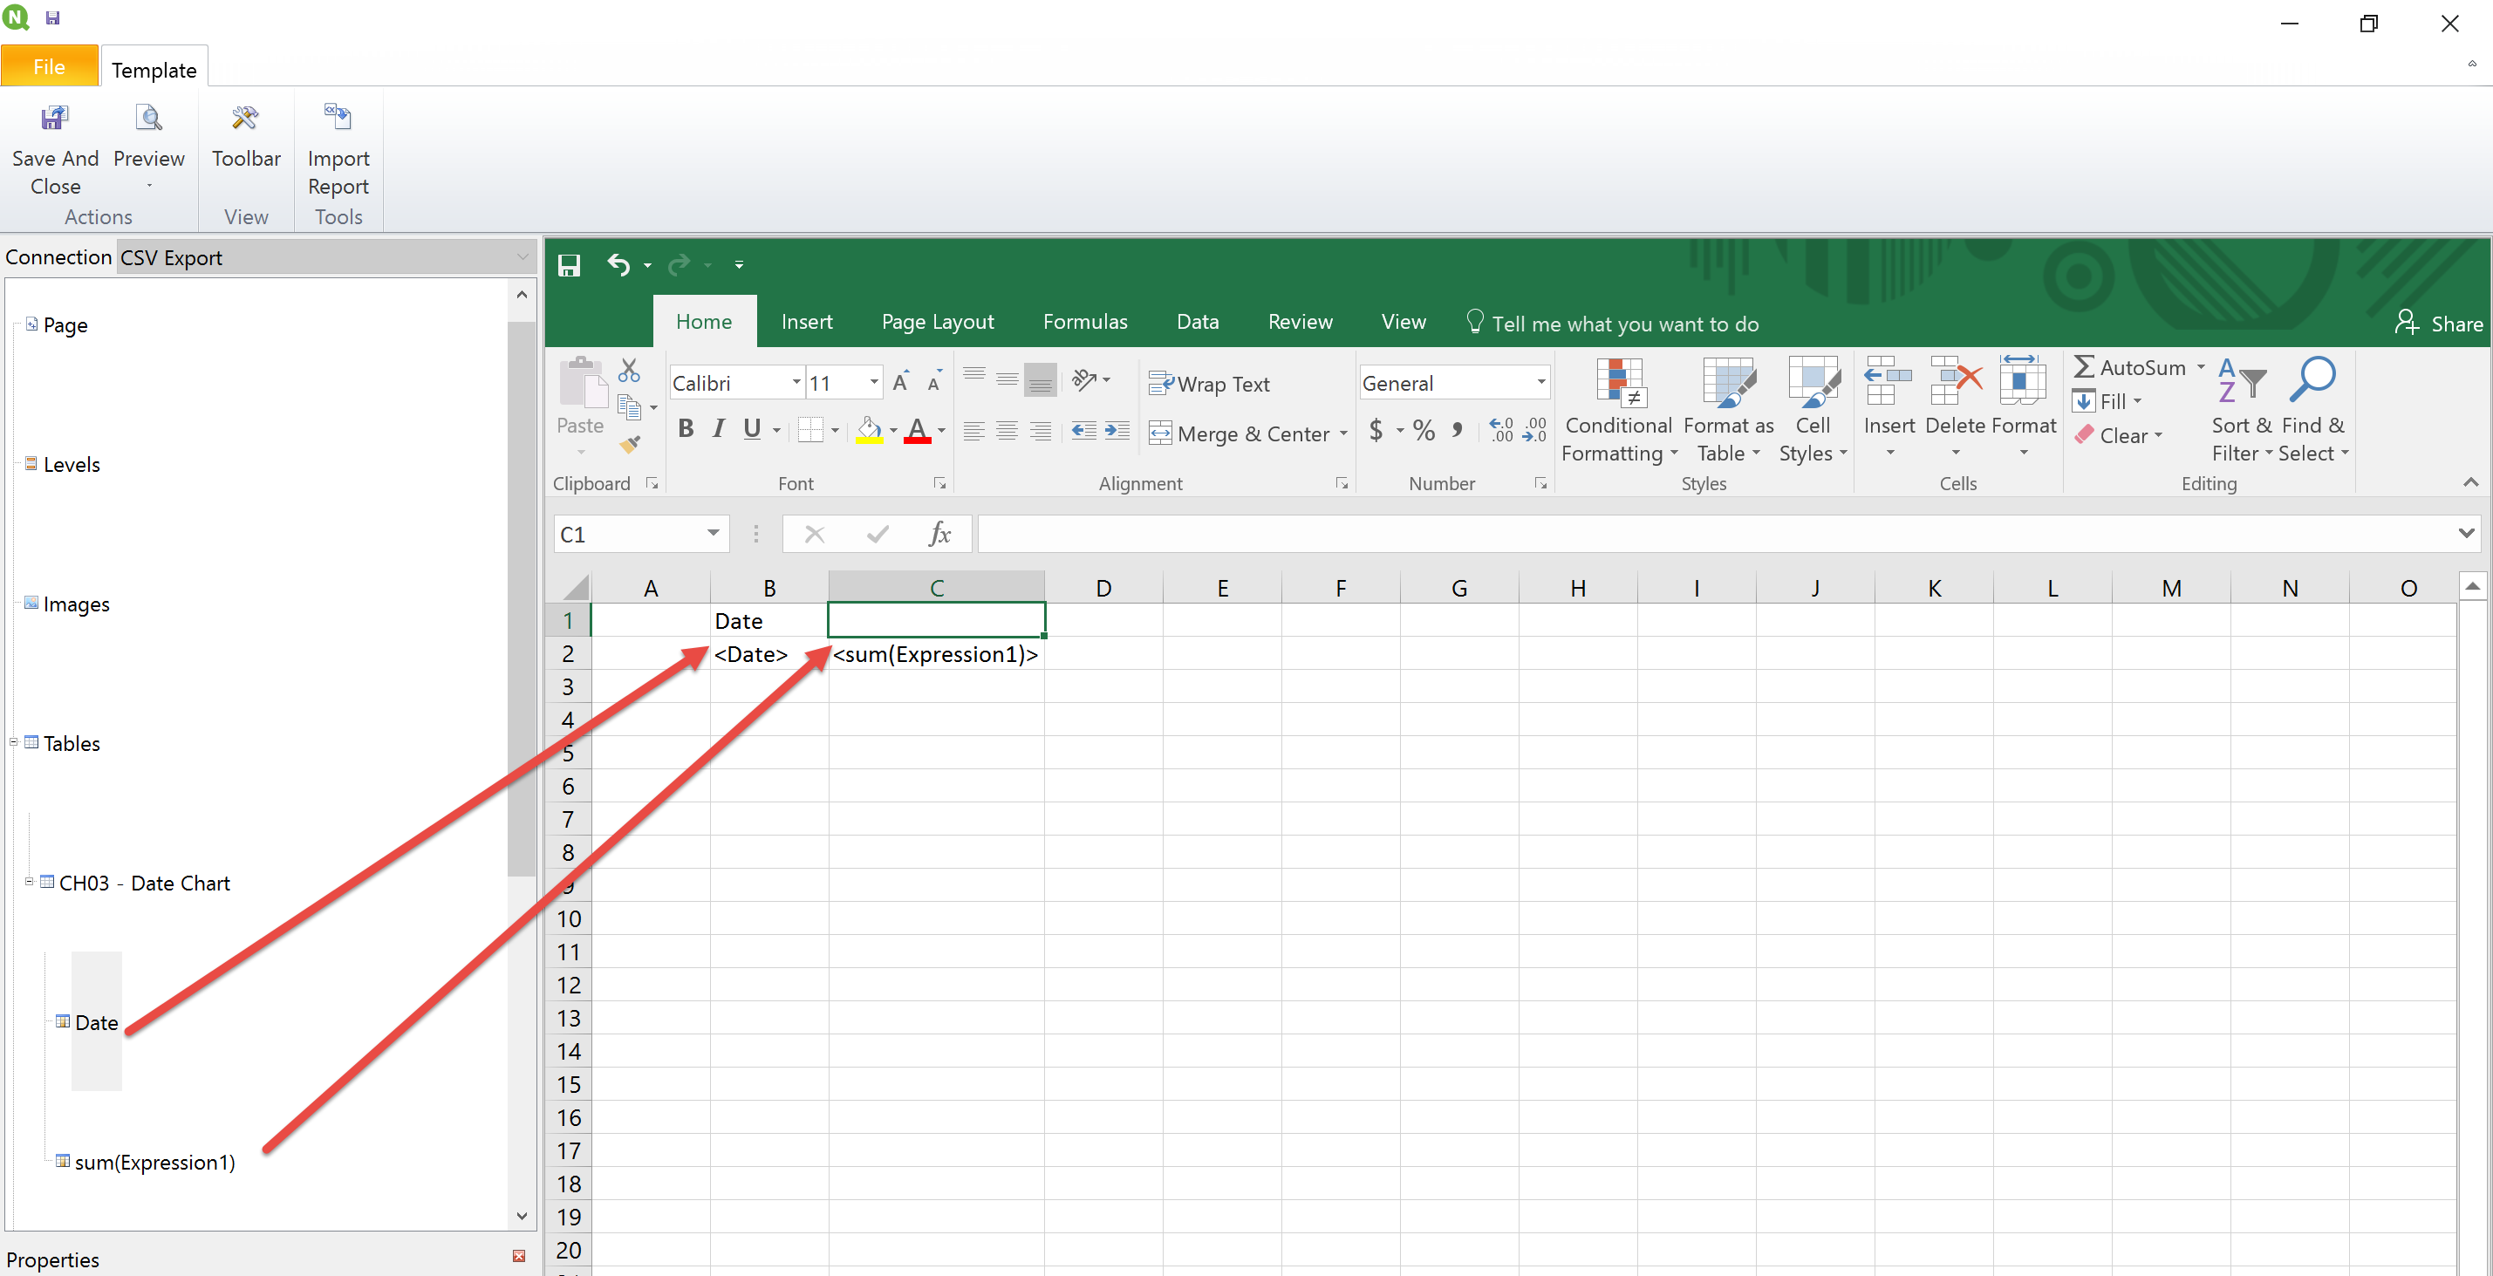Switch to the Data tab
This screenshot has width=2493, height=1276.
pos(1197,321)
